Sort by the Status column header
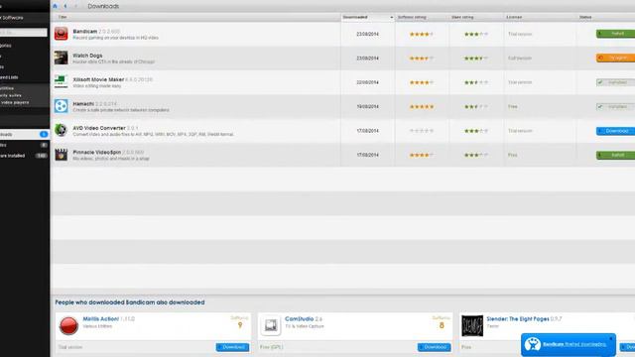Image resolution: width=635 pixels, height=357 pixels. tap(585, 17)
